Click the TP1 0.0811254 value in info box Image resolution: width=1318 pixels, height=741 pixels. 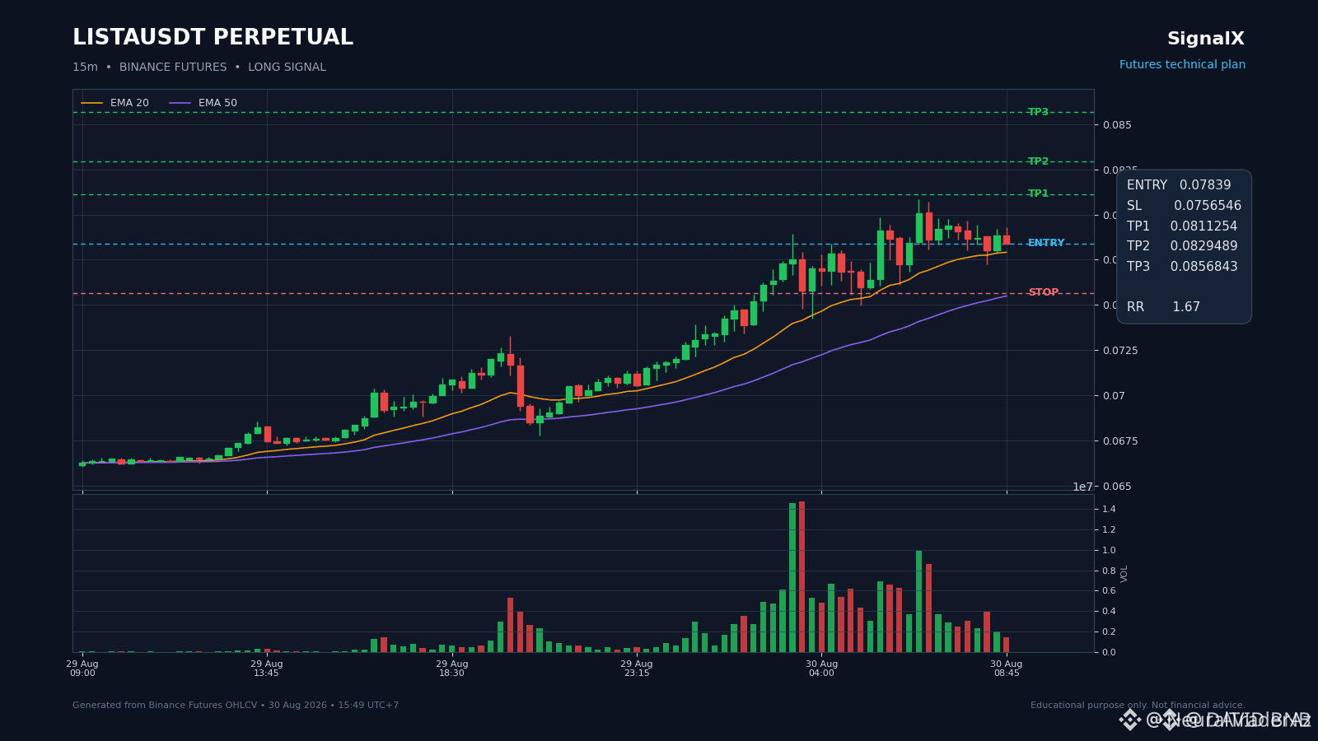(x=1203, y=226)
